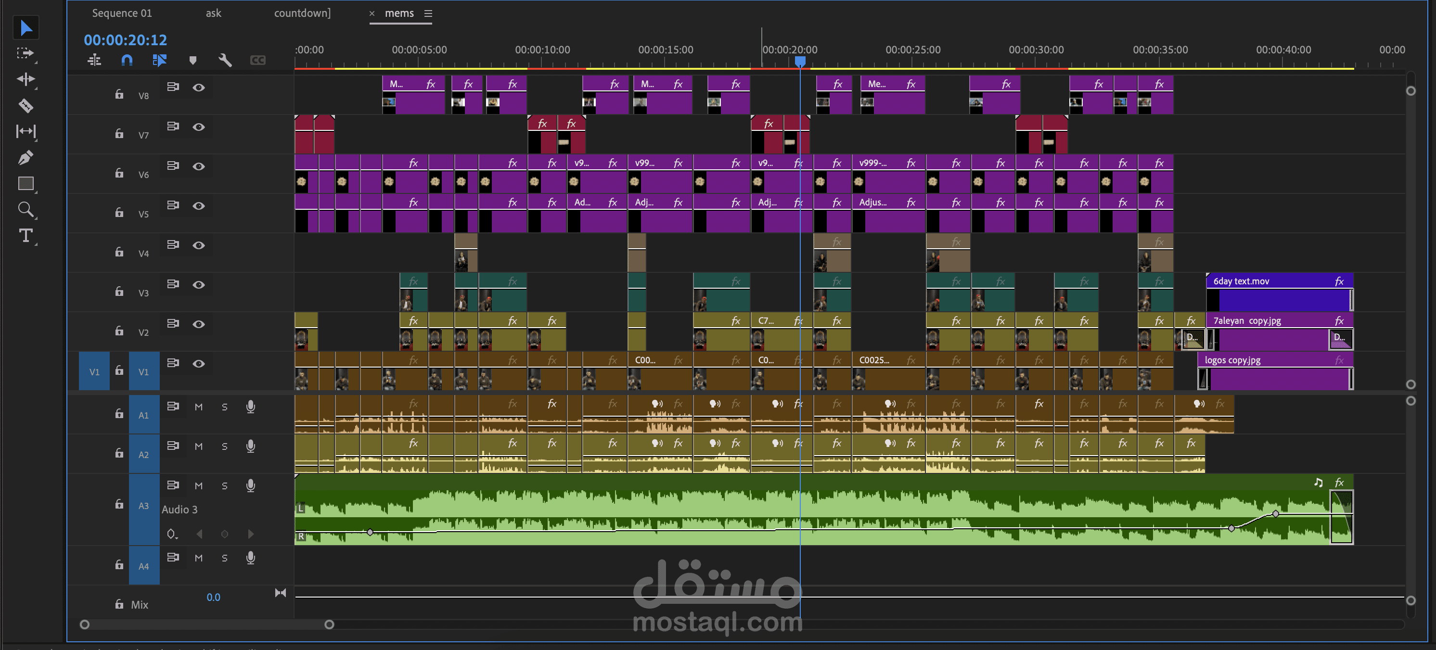Toggle A1 track targeting button
This screenshot has height=650, width=1436.
pos(144,415)
